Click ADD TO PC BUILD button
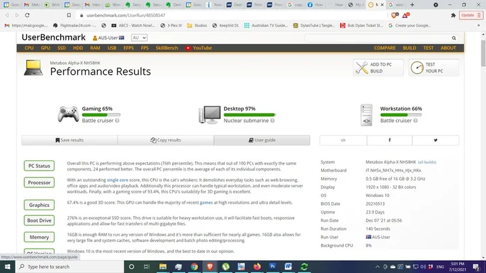Image resolution: width=486 pixels, height=273 pixels. click(x=378, y=67)
